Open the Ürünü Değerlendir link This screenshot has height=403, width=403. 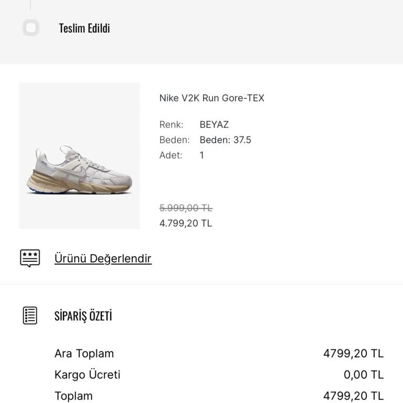(x=103, y=259)
